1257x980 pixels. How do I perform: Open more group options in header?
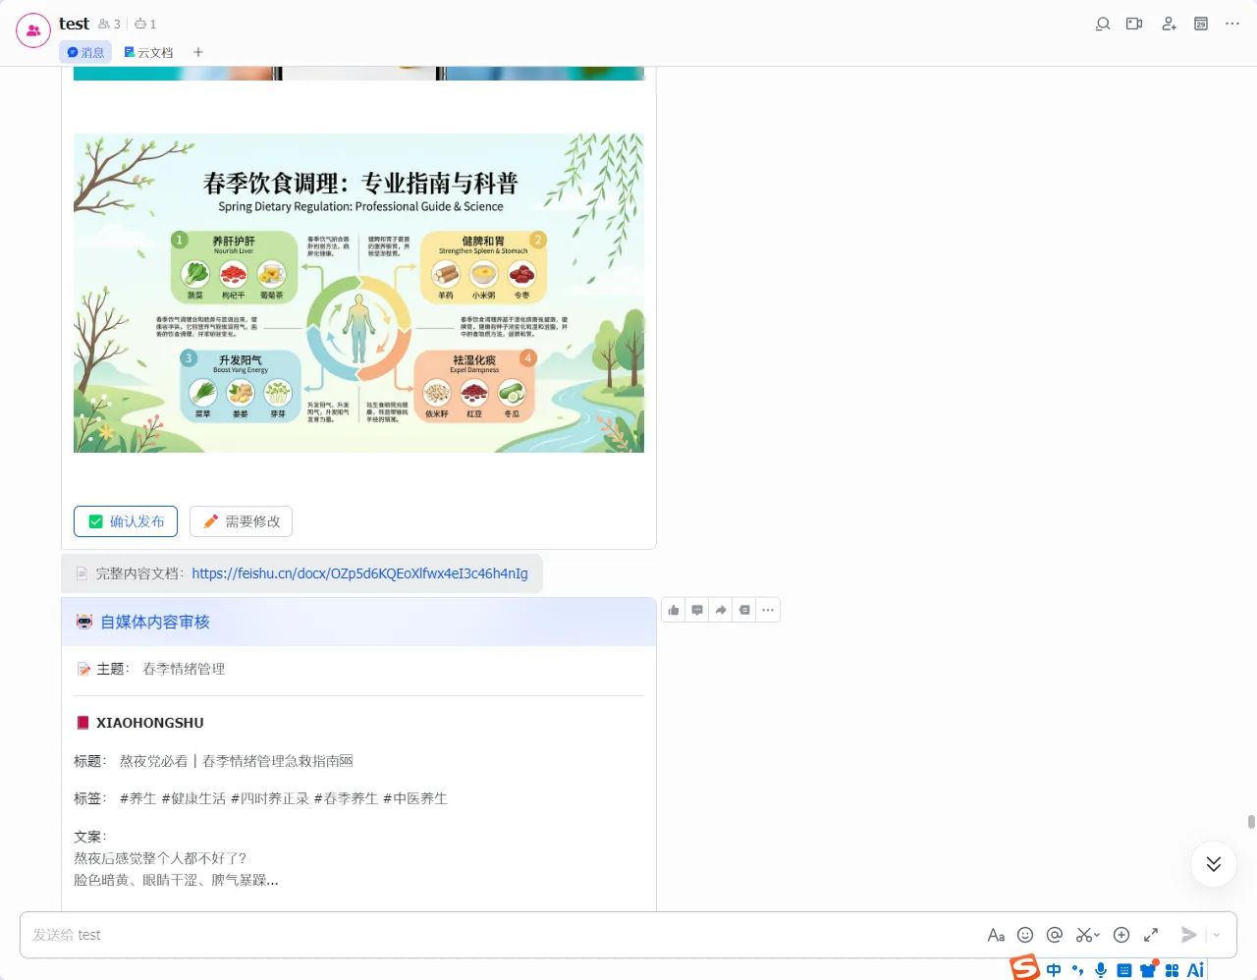click(1232, 24)
